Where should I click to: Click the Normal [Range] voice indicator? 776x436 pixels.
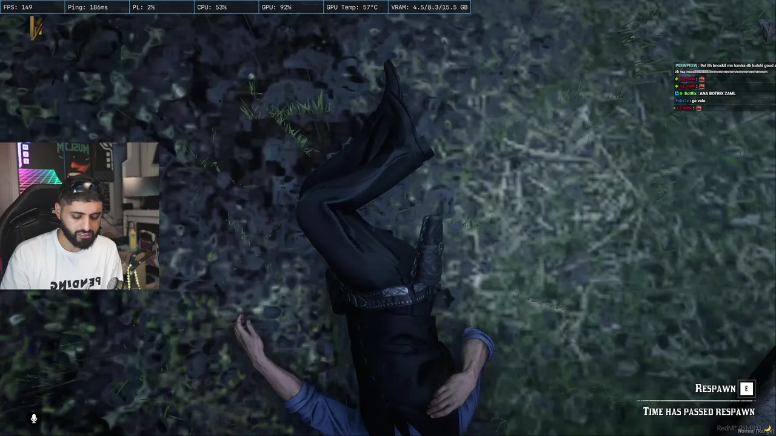756,431
